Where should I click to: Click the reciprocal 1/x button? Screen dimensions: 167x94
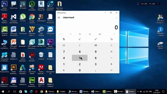[111, 39]
